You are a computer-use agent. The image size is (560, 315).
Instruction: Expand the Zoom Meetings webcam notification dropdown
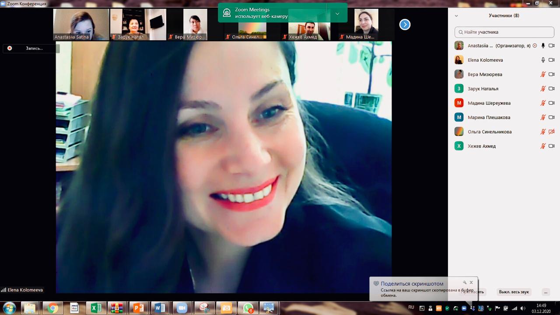tap(337, 14)
